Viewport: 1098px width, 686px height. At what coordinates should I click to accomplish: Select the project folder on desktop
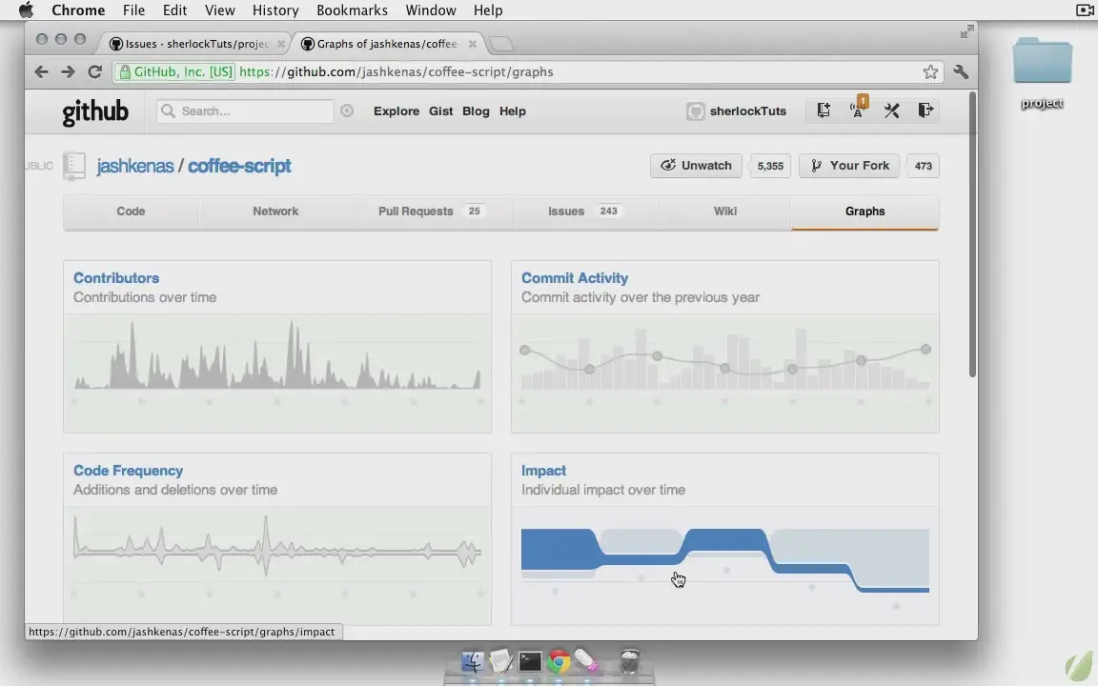tap(1042, 72)
